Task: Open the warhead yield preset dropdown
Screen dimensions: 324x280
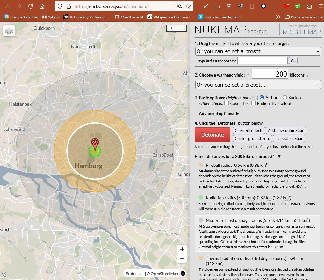Action: tap(258, 85)
